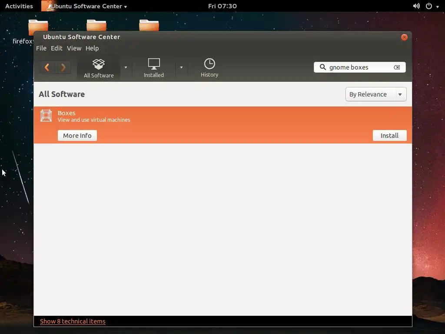Clear the gnome boxes search text
This screenshot has height=334, width=445.
coord(397,67)
